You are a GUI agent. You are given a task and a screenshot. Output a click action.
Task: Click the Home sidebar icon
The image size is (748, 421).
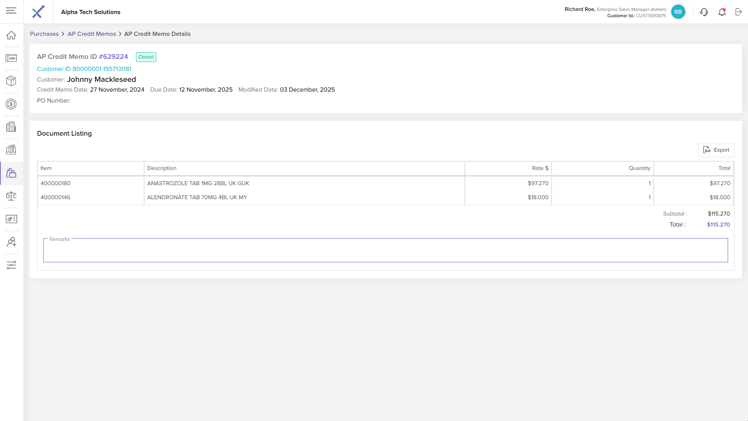tap(11, 35)
